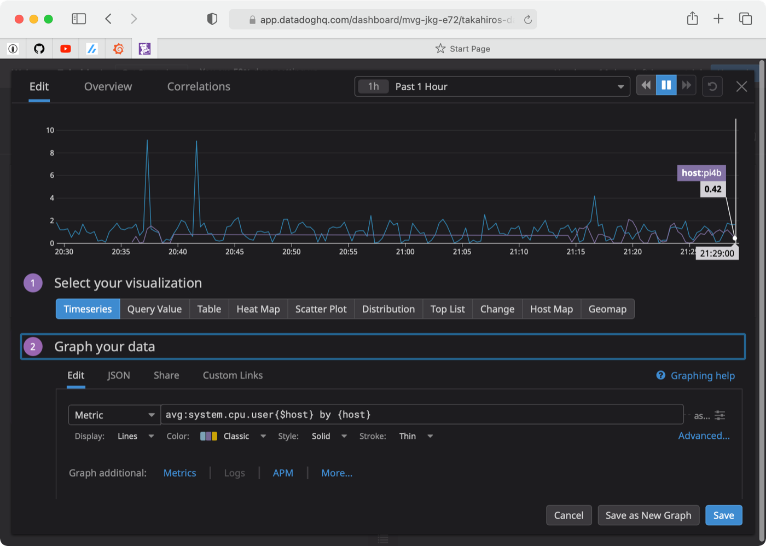Open the Grafana pinned tab
Viewport: 766px width, 546px height.
click(x=118, y=49)
